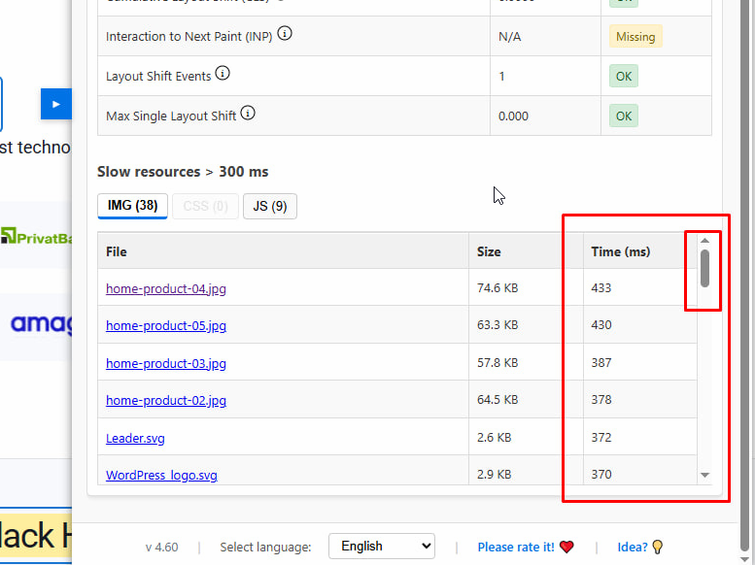The height and width of the screenshot is (565, 755).
Task: Click the lightbulb idea icon
Action: [657, 547]
